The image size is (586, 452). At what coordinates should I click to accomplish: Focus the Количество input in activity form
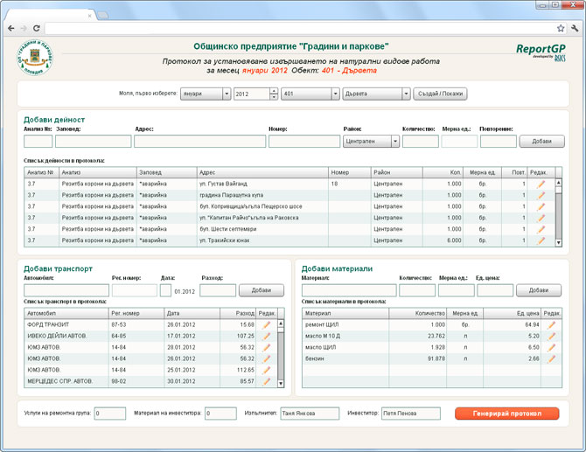421,142
